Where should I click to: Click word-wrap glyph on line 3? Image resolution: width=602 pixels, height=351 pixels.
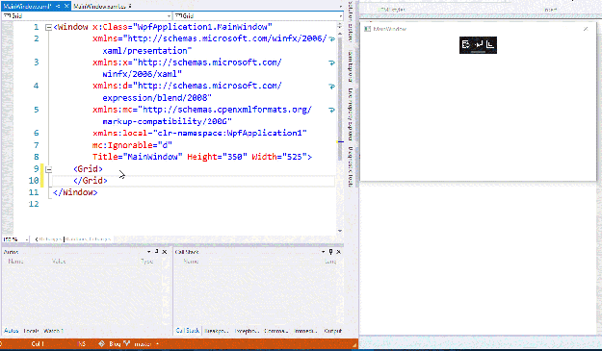331,63
